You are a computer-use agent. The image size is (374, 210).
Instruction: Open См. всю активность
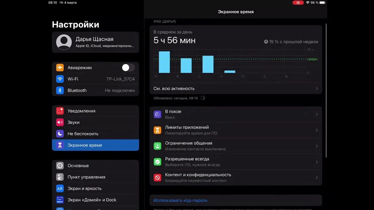coord(236,88)
